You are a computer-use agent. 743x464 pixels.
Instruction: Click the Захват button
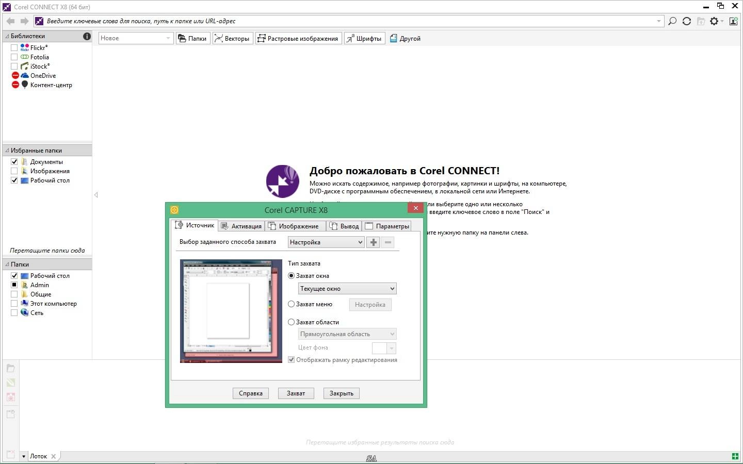click(296, 393)
